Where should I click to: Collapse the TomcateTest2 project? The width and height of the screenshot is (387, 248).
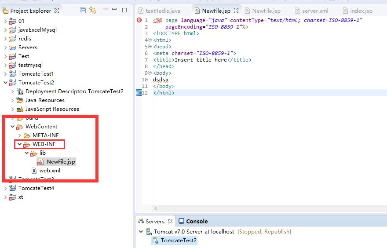[x=5, y=83]
